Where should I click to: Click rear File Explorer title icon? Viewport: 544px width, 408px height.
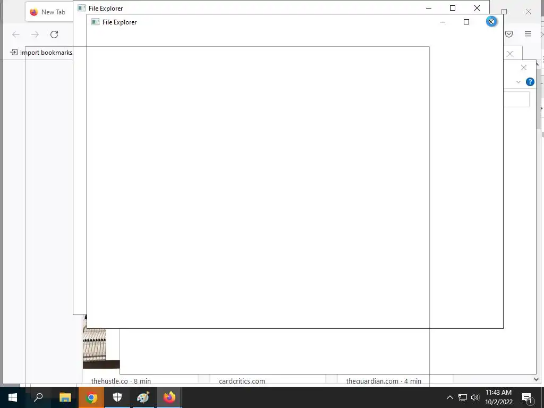coord(81,8)
